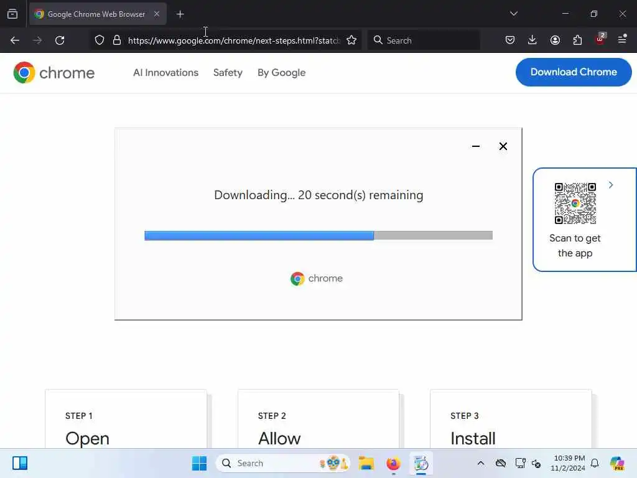
Task: Go back using the browser back arrow
Action: (15, 40)
